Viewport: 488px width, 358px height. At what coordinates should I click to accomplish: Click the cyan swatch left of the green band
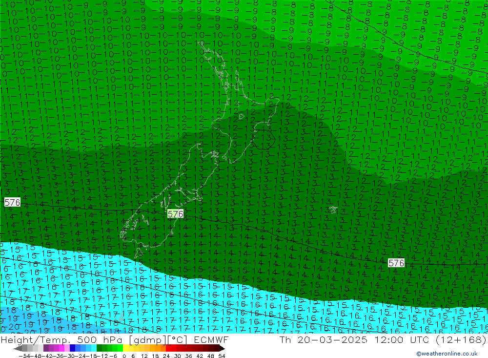[x=94, y=348]
